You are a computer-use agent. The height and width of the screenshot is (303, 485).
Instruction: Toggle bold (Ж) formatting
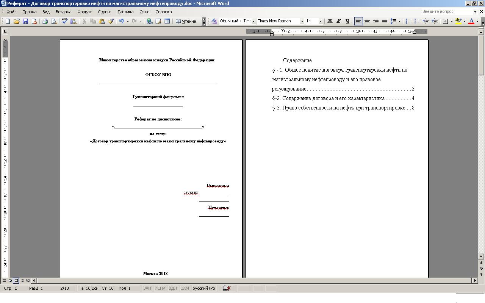tap(330, 21)
